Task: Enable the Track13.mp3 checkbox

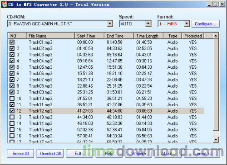Action: 12,117
